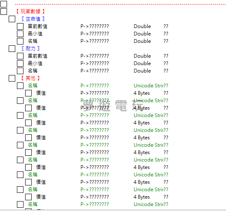Screen dimensions: 226x211
Task: Click value ?? of 耐力 當前數值 row
Action: [166, 56]
